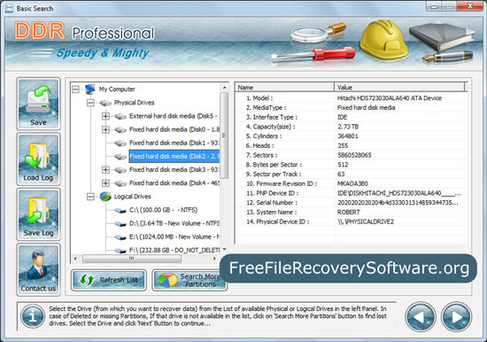Viewport: 487px width, 342px height.
Task: Select Fixed hard disk media Disk3
Action: pyautogui.click(x=174, y=170)
